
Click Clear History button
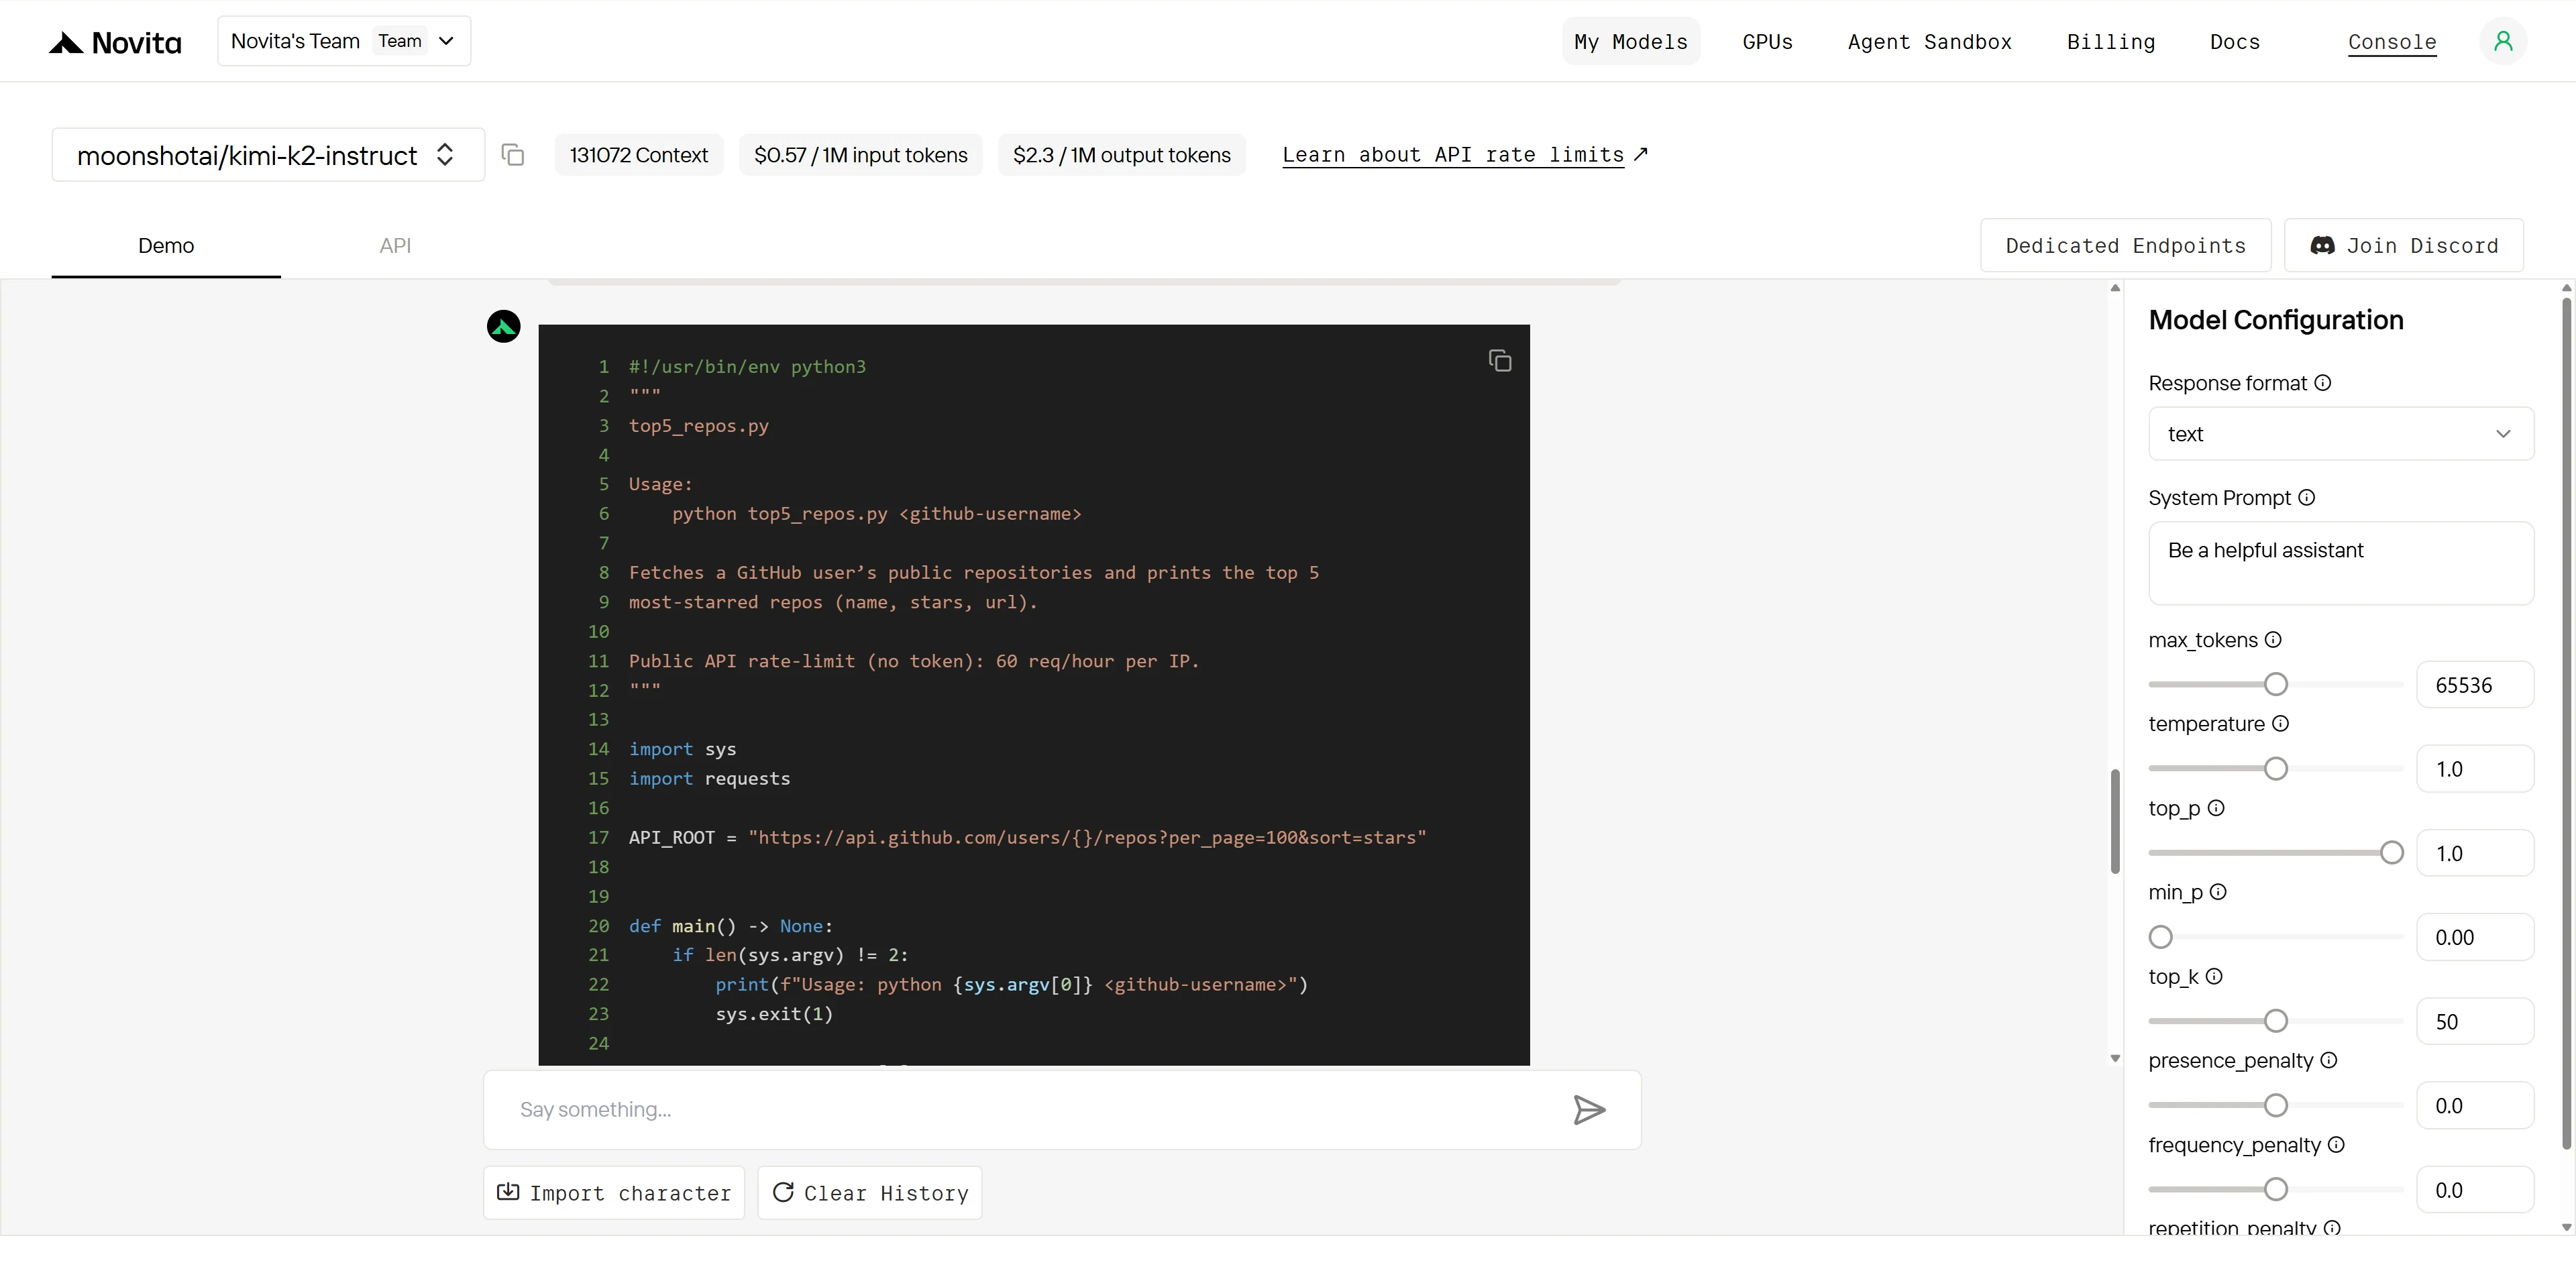[x=870, y=1193]
